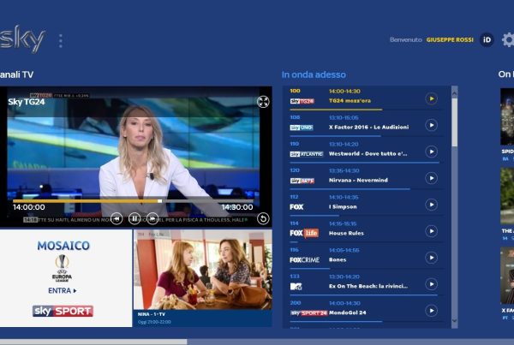Click the playback progress bar in the player
Screen dimensions: 514x345
(x=86, y=201)
